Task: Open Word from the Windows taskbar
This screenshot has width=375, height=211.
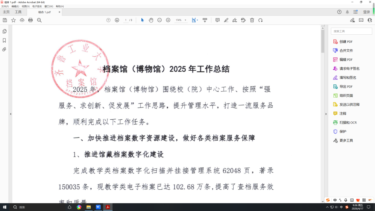Action: (98, 207)
